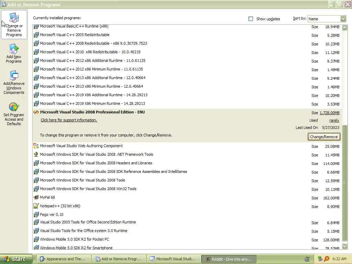Viewport: 352px width, 264px height.
Task: Select Change or Remove Programs sidebar icon
Action: pyautogui.click(x=14, y=18)
